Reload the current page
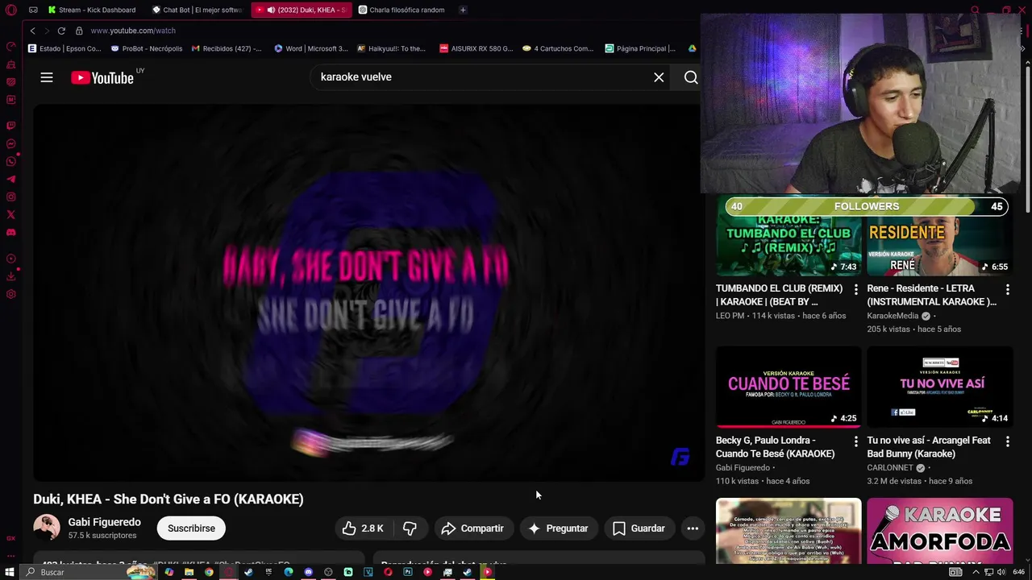The width and height of the screenshot is (1032, 580). click(61, 31)
